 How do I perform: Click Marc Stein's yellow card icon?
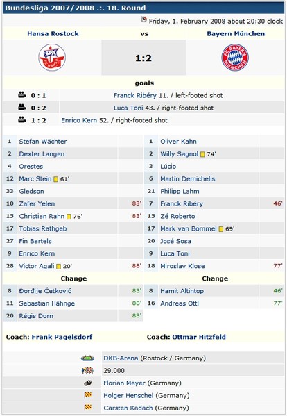coord(56,179)
